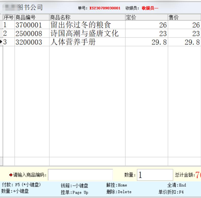Select row 2 sale price 23
This screenshot has height=198, width=201.
pos(184,34)
